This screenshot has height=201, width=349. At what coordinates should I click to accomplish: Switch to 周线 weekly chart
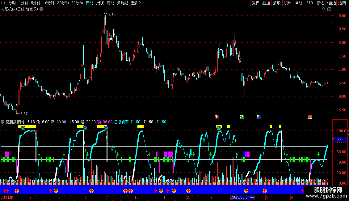pyautogui.click(x=100, y=3)
